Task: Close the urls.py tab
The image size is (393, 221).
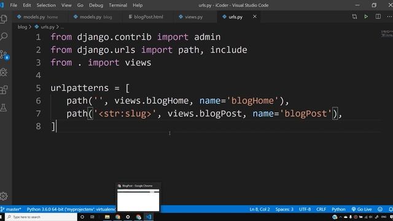Action: [x=255, y=17]
